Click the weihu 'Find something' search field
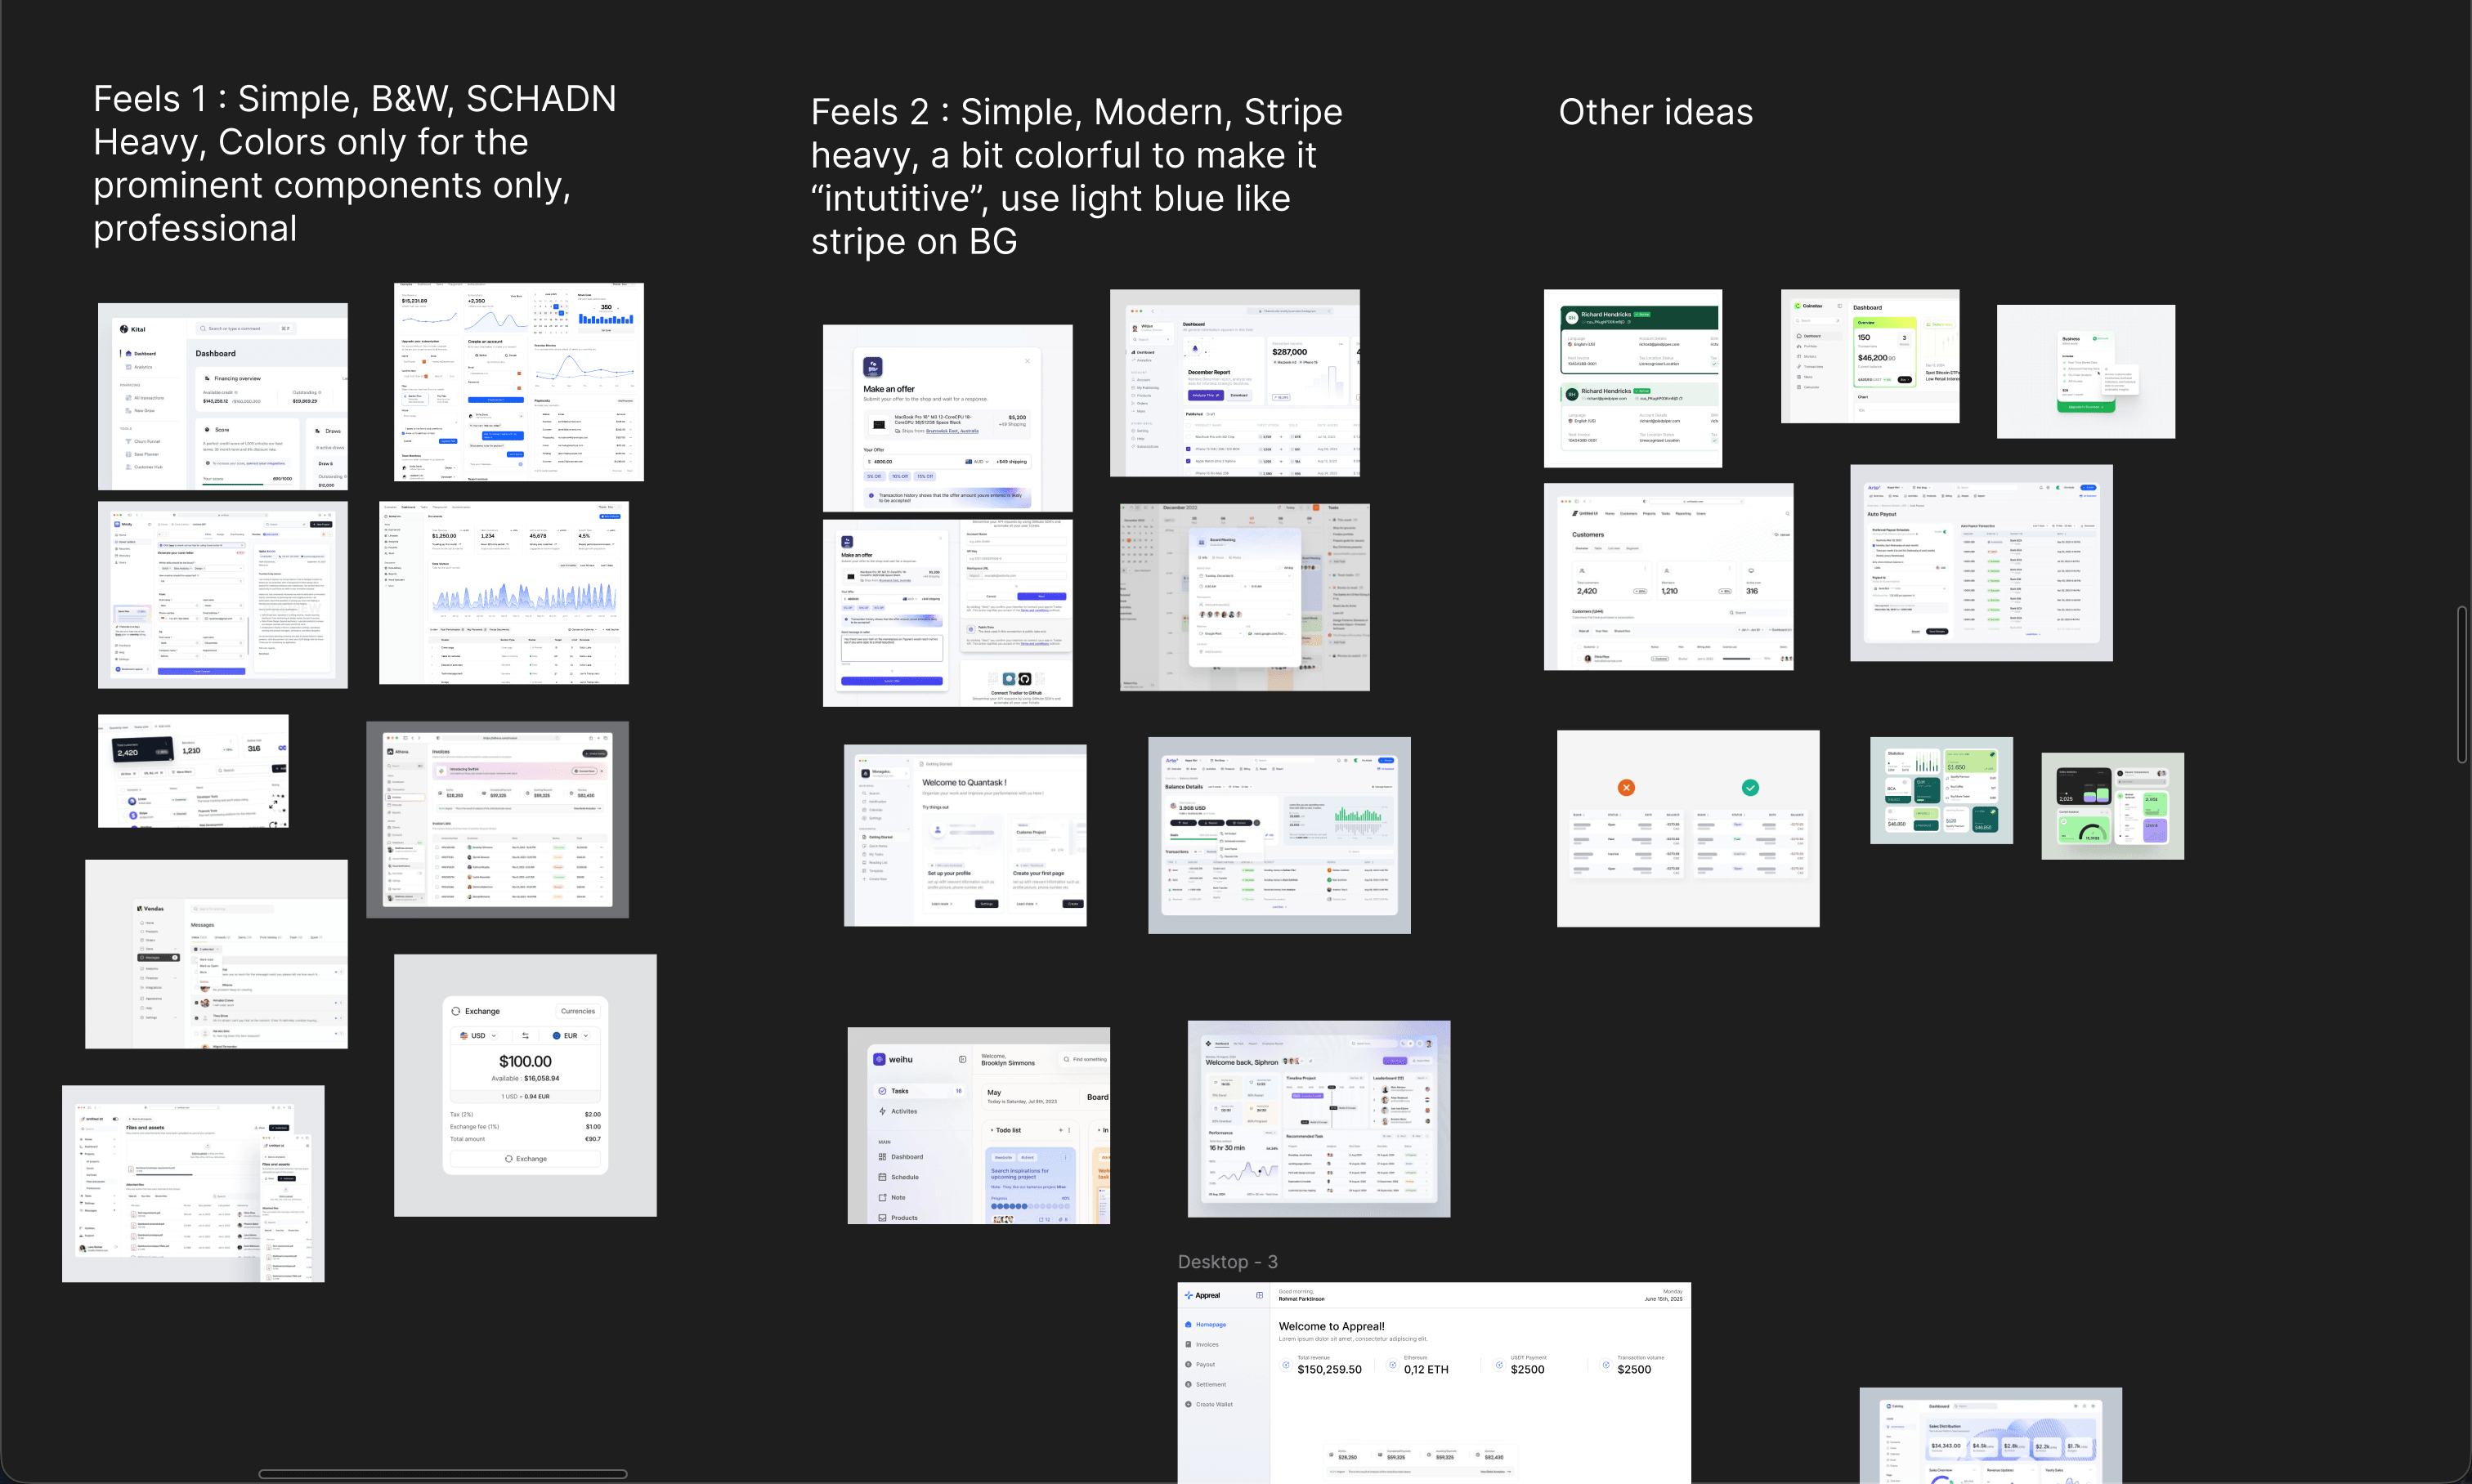Screen dimensions: 2472x1484 pos(1085,1059)
